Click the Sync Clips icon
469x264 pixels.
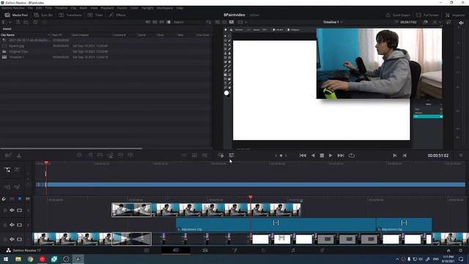coord(35,22)
